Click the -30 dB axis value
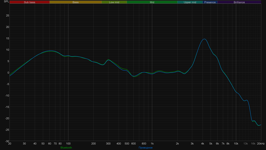This screenshot has width=266, height=150. [x=7, y=141]
